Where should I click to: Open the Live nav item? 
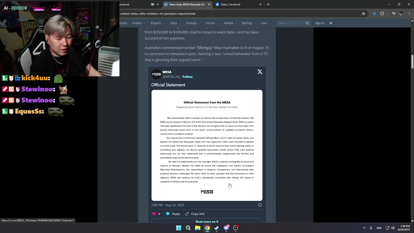coord(264,23)
